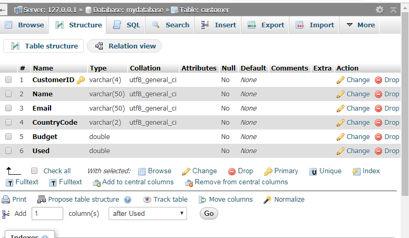Switch to the SQL tab
This screenshot has width=409, height=238.
coord(126,25)
